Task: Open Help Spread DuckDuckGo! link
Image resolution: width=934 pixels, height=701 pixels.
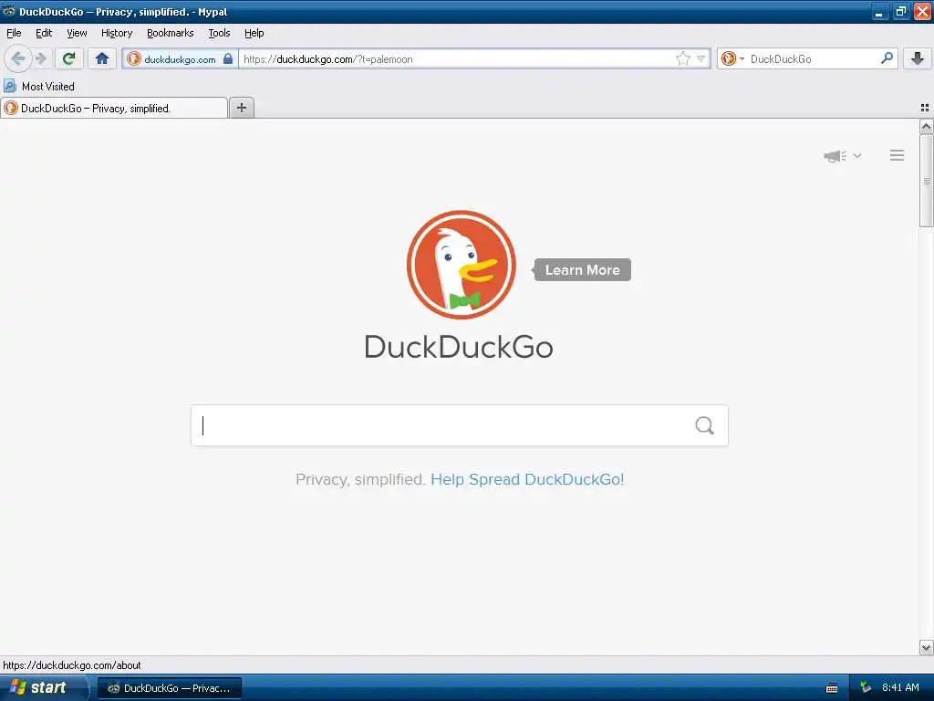Action: pos(527,479)
